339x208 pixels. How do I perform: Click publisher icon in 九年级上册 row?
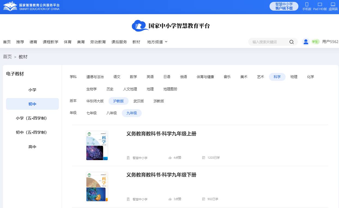128,158
